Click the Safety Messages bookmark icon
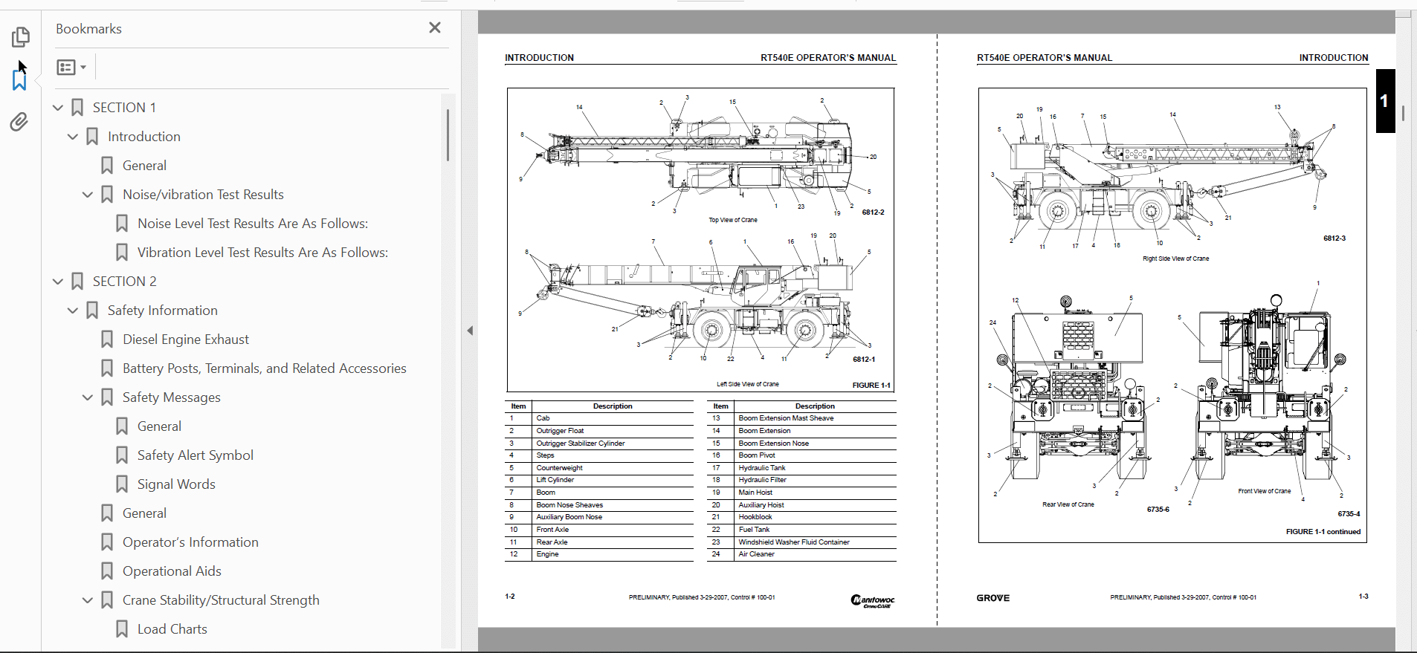Viewport: 1417px width, 653px height. pos(107,397)
